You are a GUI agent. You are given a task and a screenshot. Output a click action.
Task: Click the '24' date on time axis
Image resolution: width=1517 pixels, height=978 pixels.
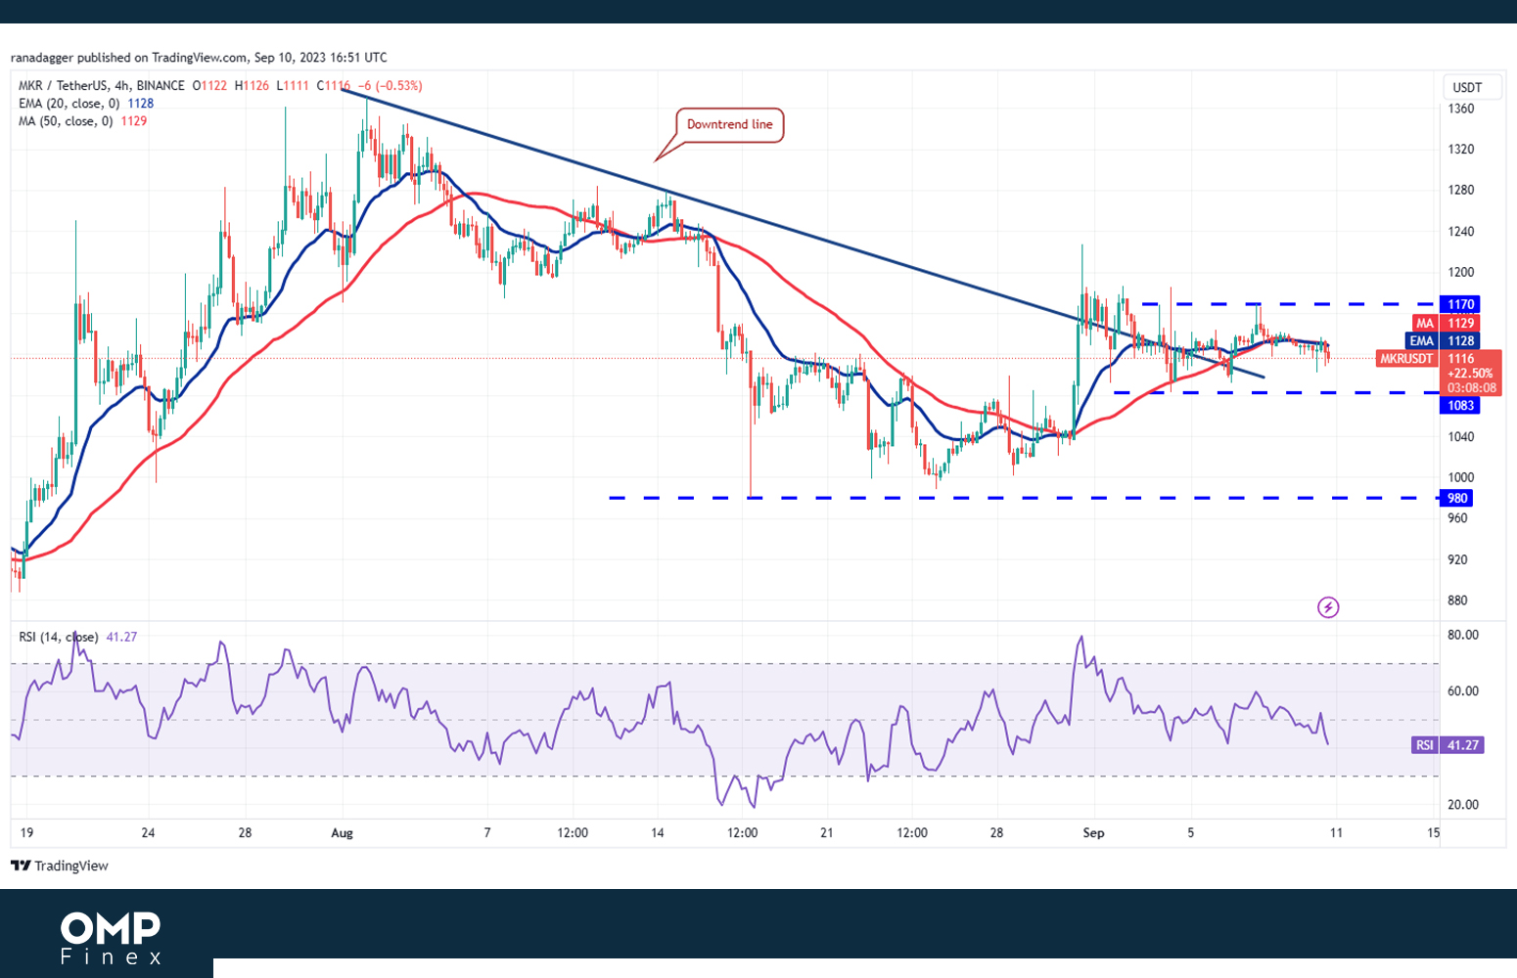[148, 833]
